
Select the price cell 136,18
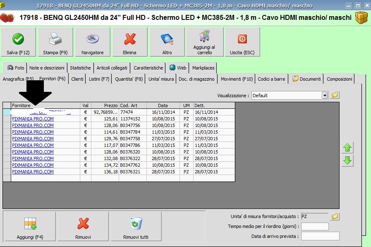tap(105, 172)
